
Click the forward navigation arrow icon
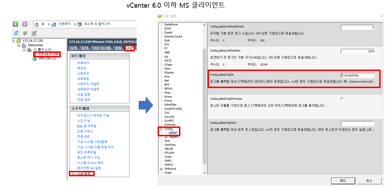(25, 24)
